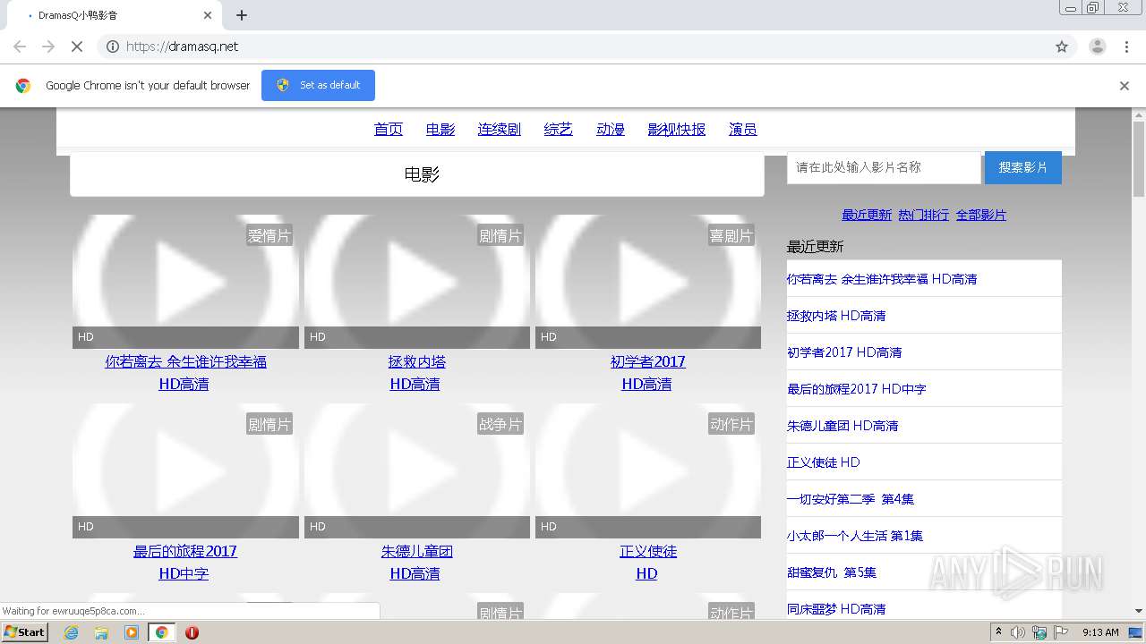Image resolution: width=1146 pixels, height=644 pixels.
Task: Play thumbnail for 拯救内塔
Action: coord(417,282)
